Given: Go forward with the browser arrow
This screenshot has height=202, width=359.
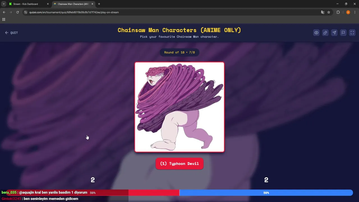Looking at the screenshot, I should pos(11,12).
